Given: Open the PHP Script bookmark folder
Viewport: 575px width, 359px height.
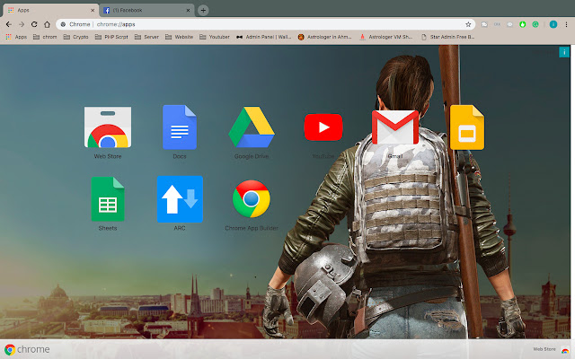Looking at the screenshot, I should (x=111, y=37).
